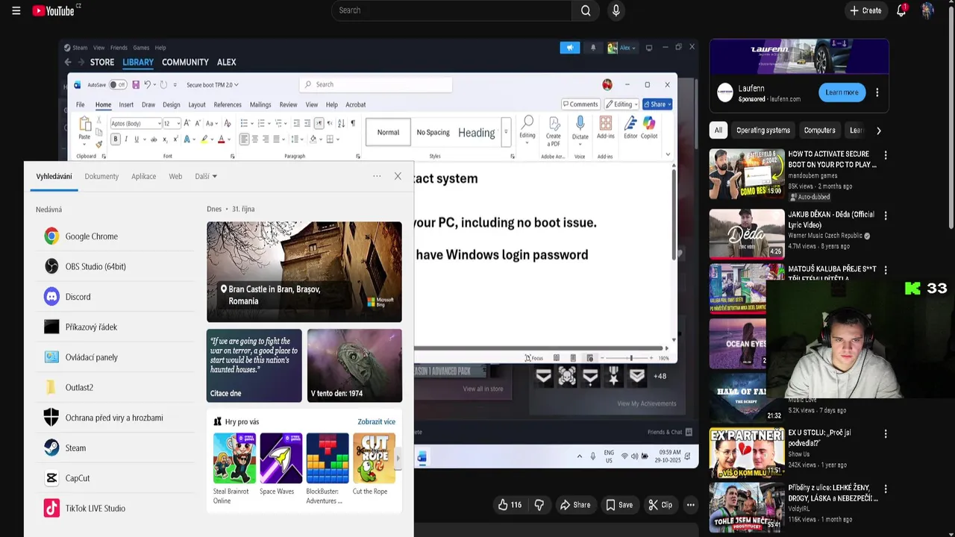Open LIBRARY tab in Steam window
Screen dimensions: 955x537
(x=137, y=63)
